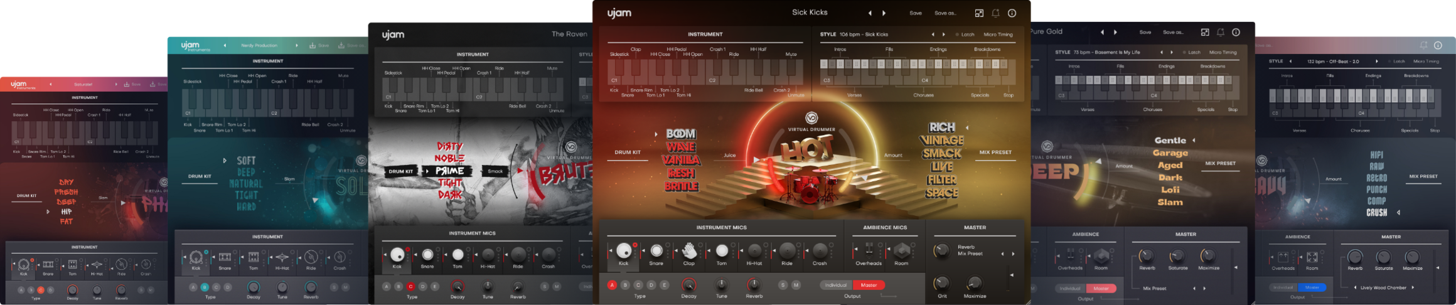Viewport: 1456px width, 305px height.
Task: Choose SPACE mix preset in HOT window
Action: (942, 193)
